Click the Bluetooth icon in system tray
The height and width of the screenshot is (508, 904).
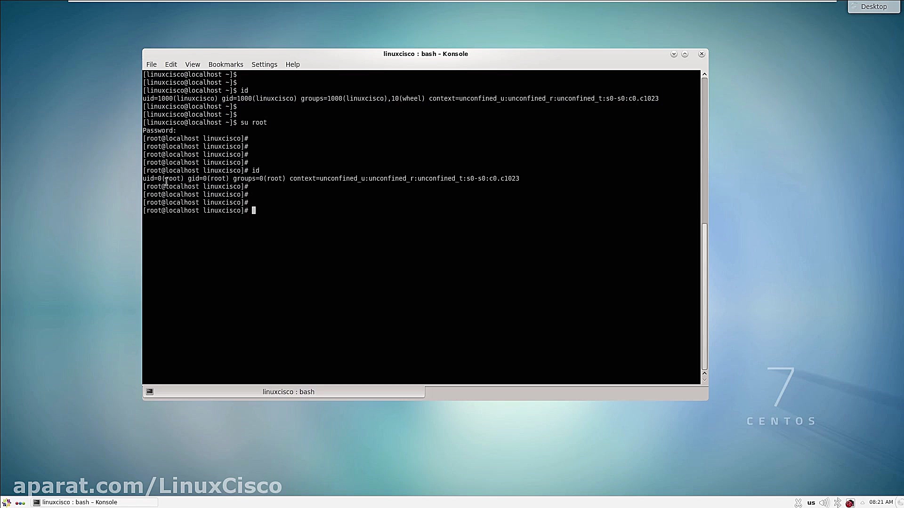tap(838, 502)
